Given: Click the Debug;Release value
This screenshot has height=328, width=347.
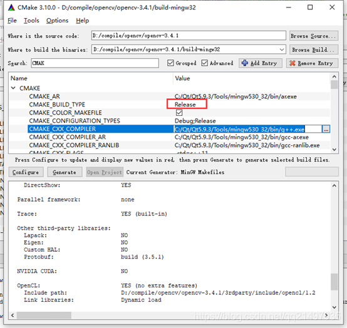Looking at the screenshot, I should pos(195,121).
